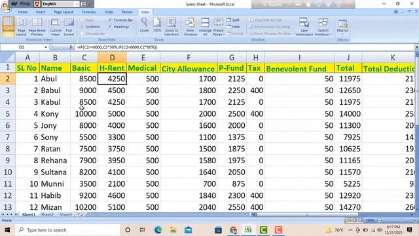Click the fx insert function icon

[x=71, y=47]
